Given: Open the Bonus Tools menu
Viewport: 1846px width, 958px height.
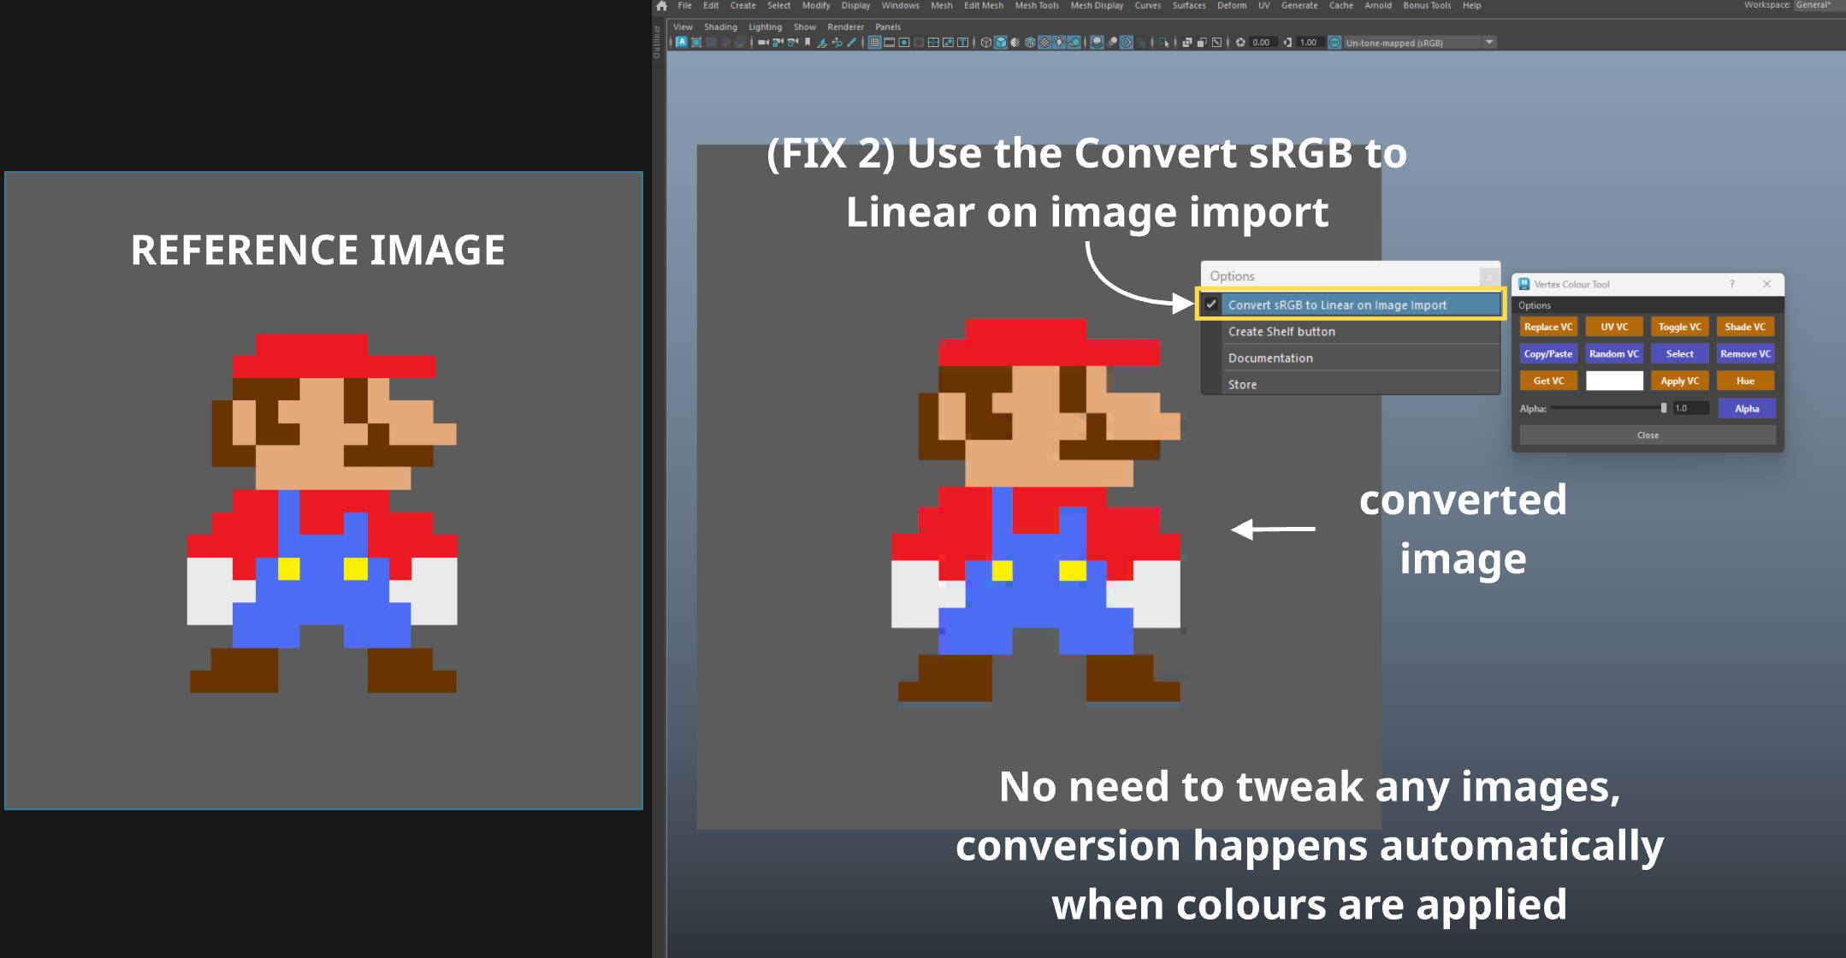Looking at the screenshot, I should 1428,6.
